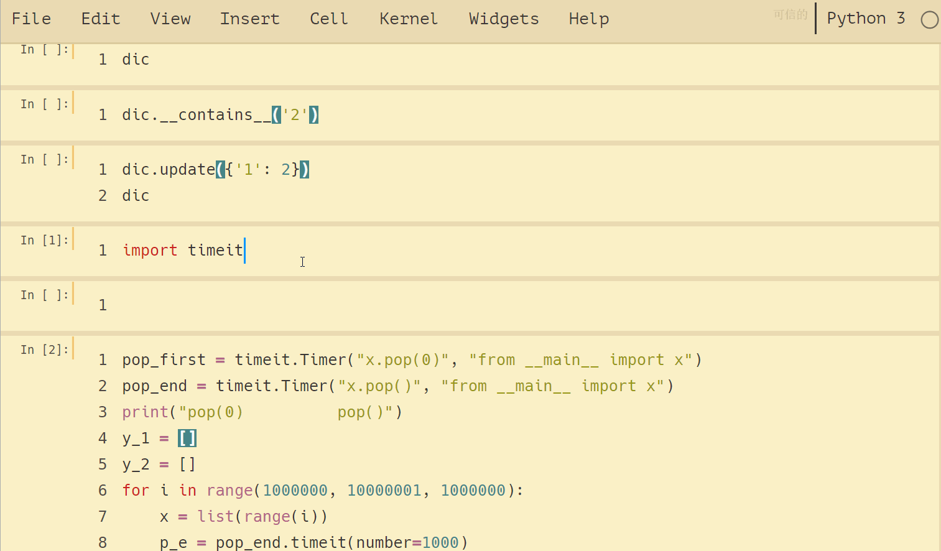Viewport: 941px width, 551px height.
Task: Open the Widgets menu
Action: [503, 19]
